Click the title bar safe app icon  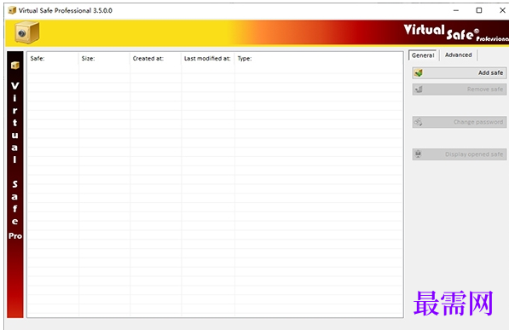click(x=12, y=10)
